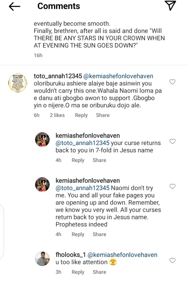This screenshot has width=187, height=284.
Task: Open the @kemiashefonlovehaven mention in toto_annah12345's comment
Action: pyautogui.click(x=118, y=76)
